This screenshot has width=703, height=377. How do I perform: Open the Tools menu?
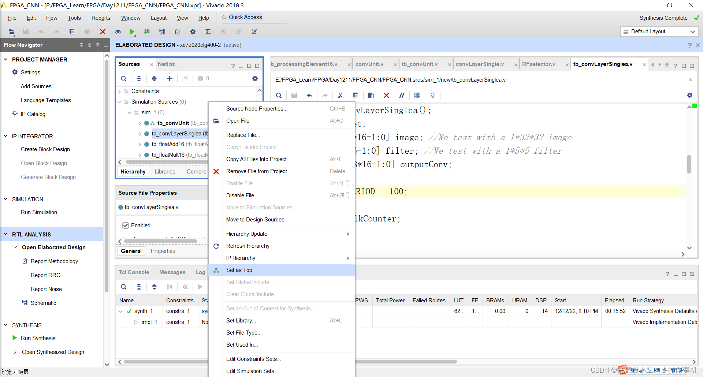74,18
